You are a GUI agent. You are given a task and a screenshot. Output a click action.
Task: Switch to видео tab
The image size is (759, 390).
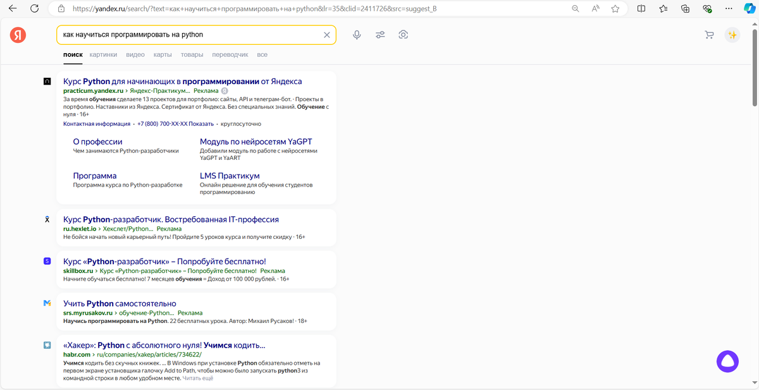point(135,55)
